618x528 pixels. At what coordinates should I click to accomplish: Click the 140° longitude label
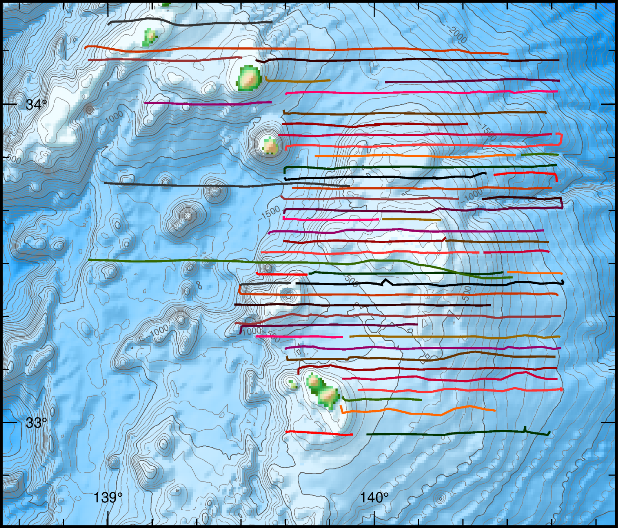click(x=374, y=498)
